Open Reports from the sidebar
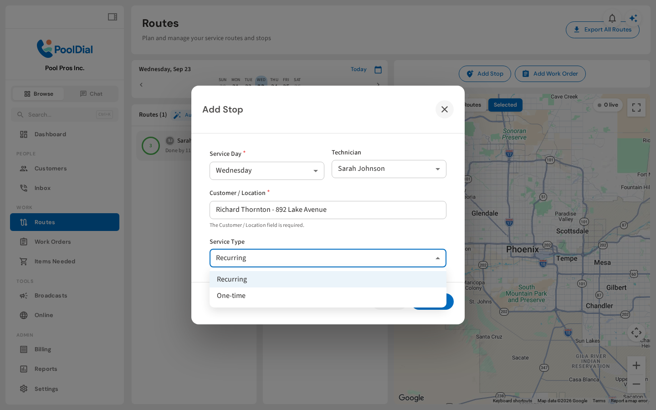This screenshot has width=656, height=410. pyautogui.click(x=65, y=369)
